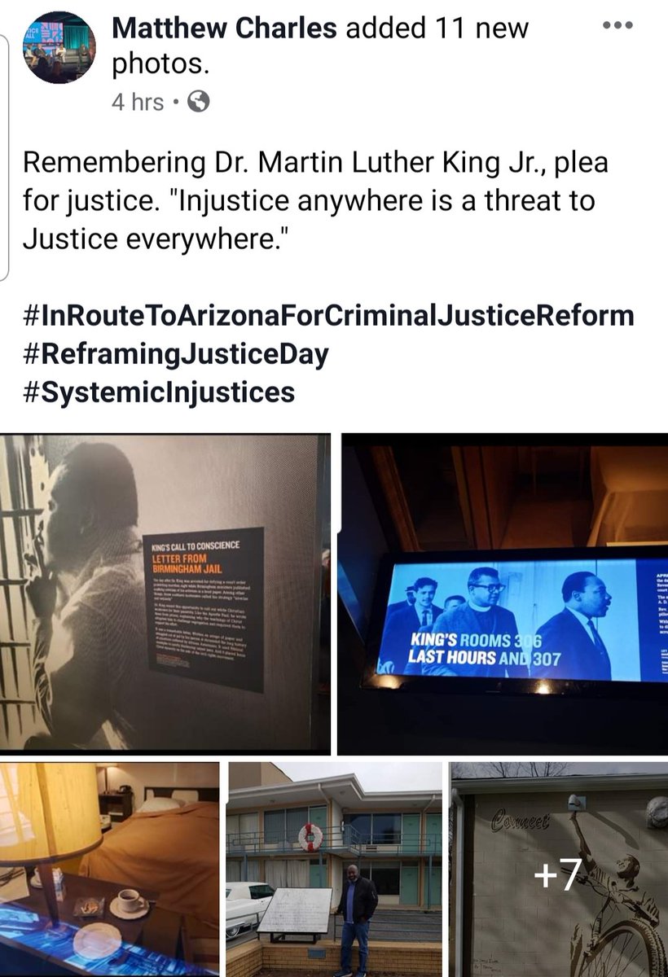
Task: Tap Matthew Charles's profile picture
Action: pyautogui.click(x=58, y=48)
